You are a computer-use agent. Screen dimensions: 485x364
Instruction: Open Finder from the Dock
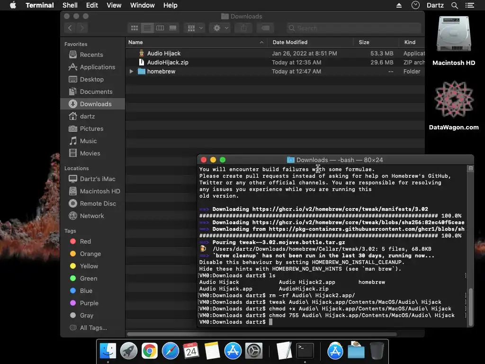click(108, 351)
